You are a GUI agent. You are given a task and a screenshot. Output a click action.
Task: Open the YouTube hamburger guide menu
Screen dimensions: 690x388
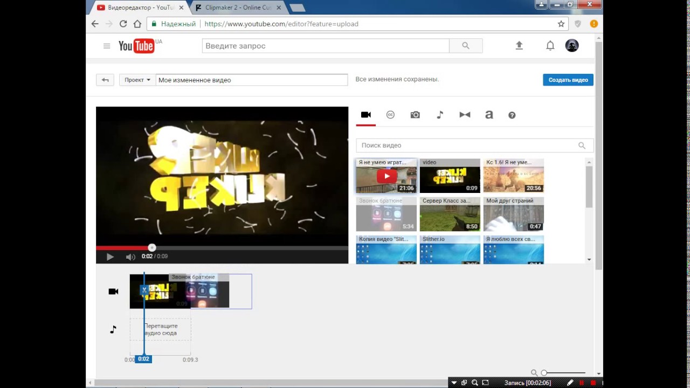(107, 46)
